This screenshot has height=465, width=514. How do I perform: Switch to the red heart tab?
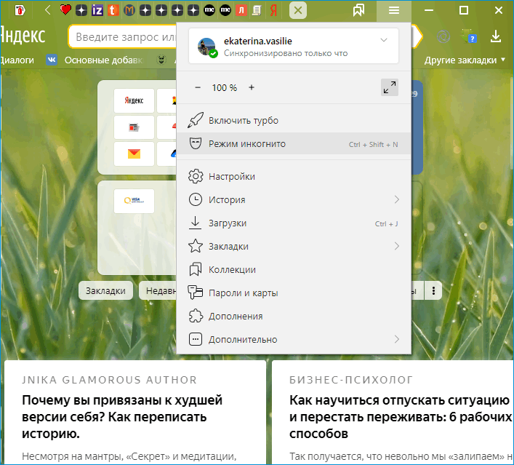click(x=65, y=10)
